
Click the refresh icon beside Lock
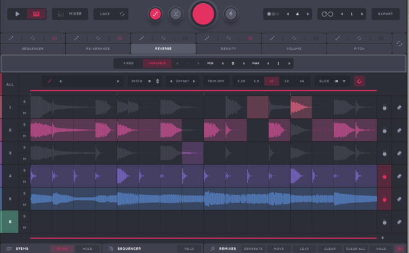pos(122,14)
